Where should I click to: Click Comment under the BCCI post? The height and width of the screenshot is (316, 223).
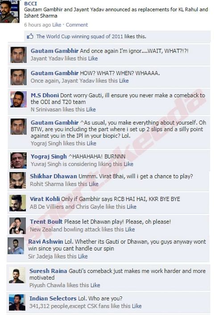77,25
